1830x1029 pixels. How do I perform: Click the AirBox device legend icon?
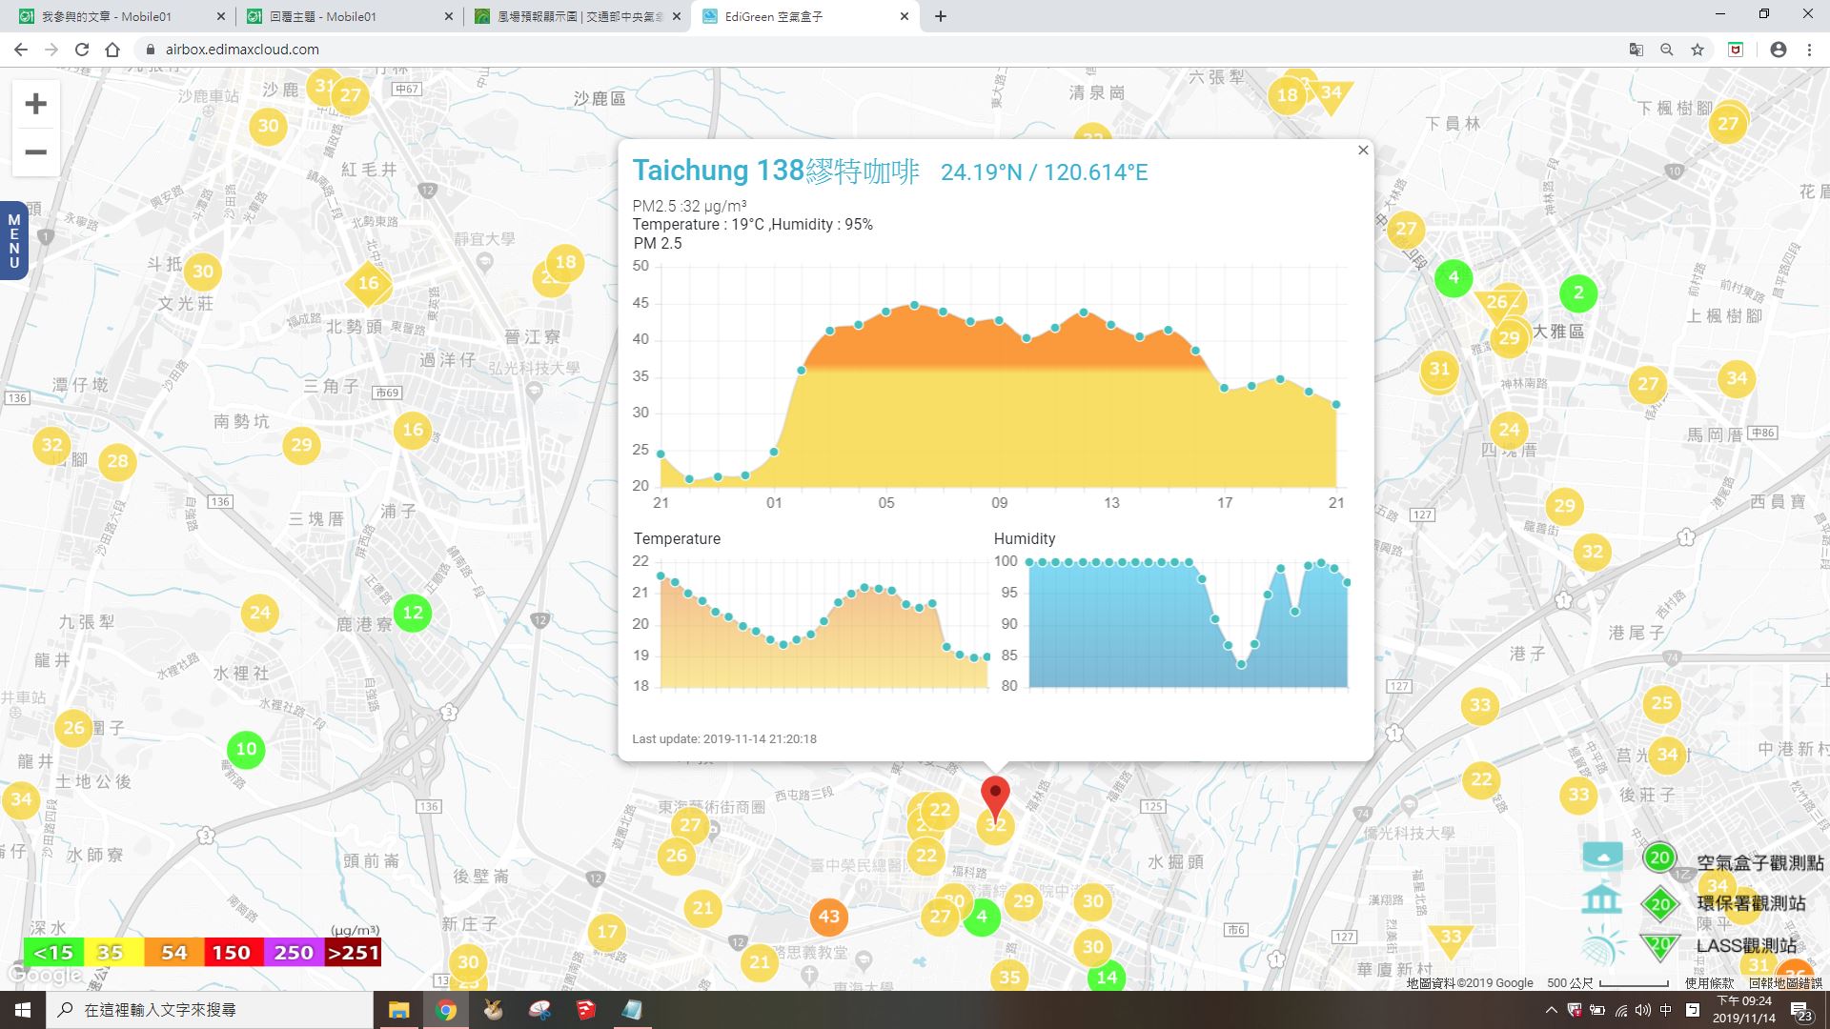coord(1602,857)
